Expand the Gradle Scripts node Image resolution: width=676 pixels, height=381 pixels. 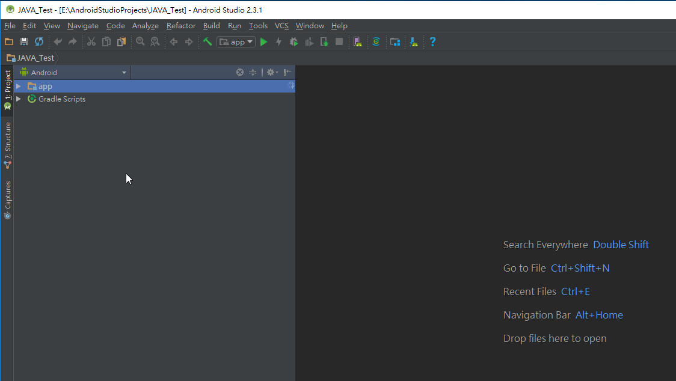[19, 99]
